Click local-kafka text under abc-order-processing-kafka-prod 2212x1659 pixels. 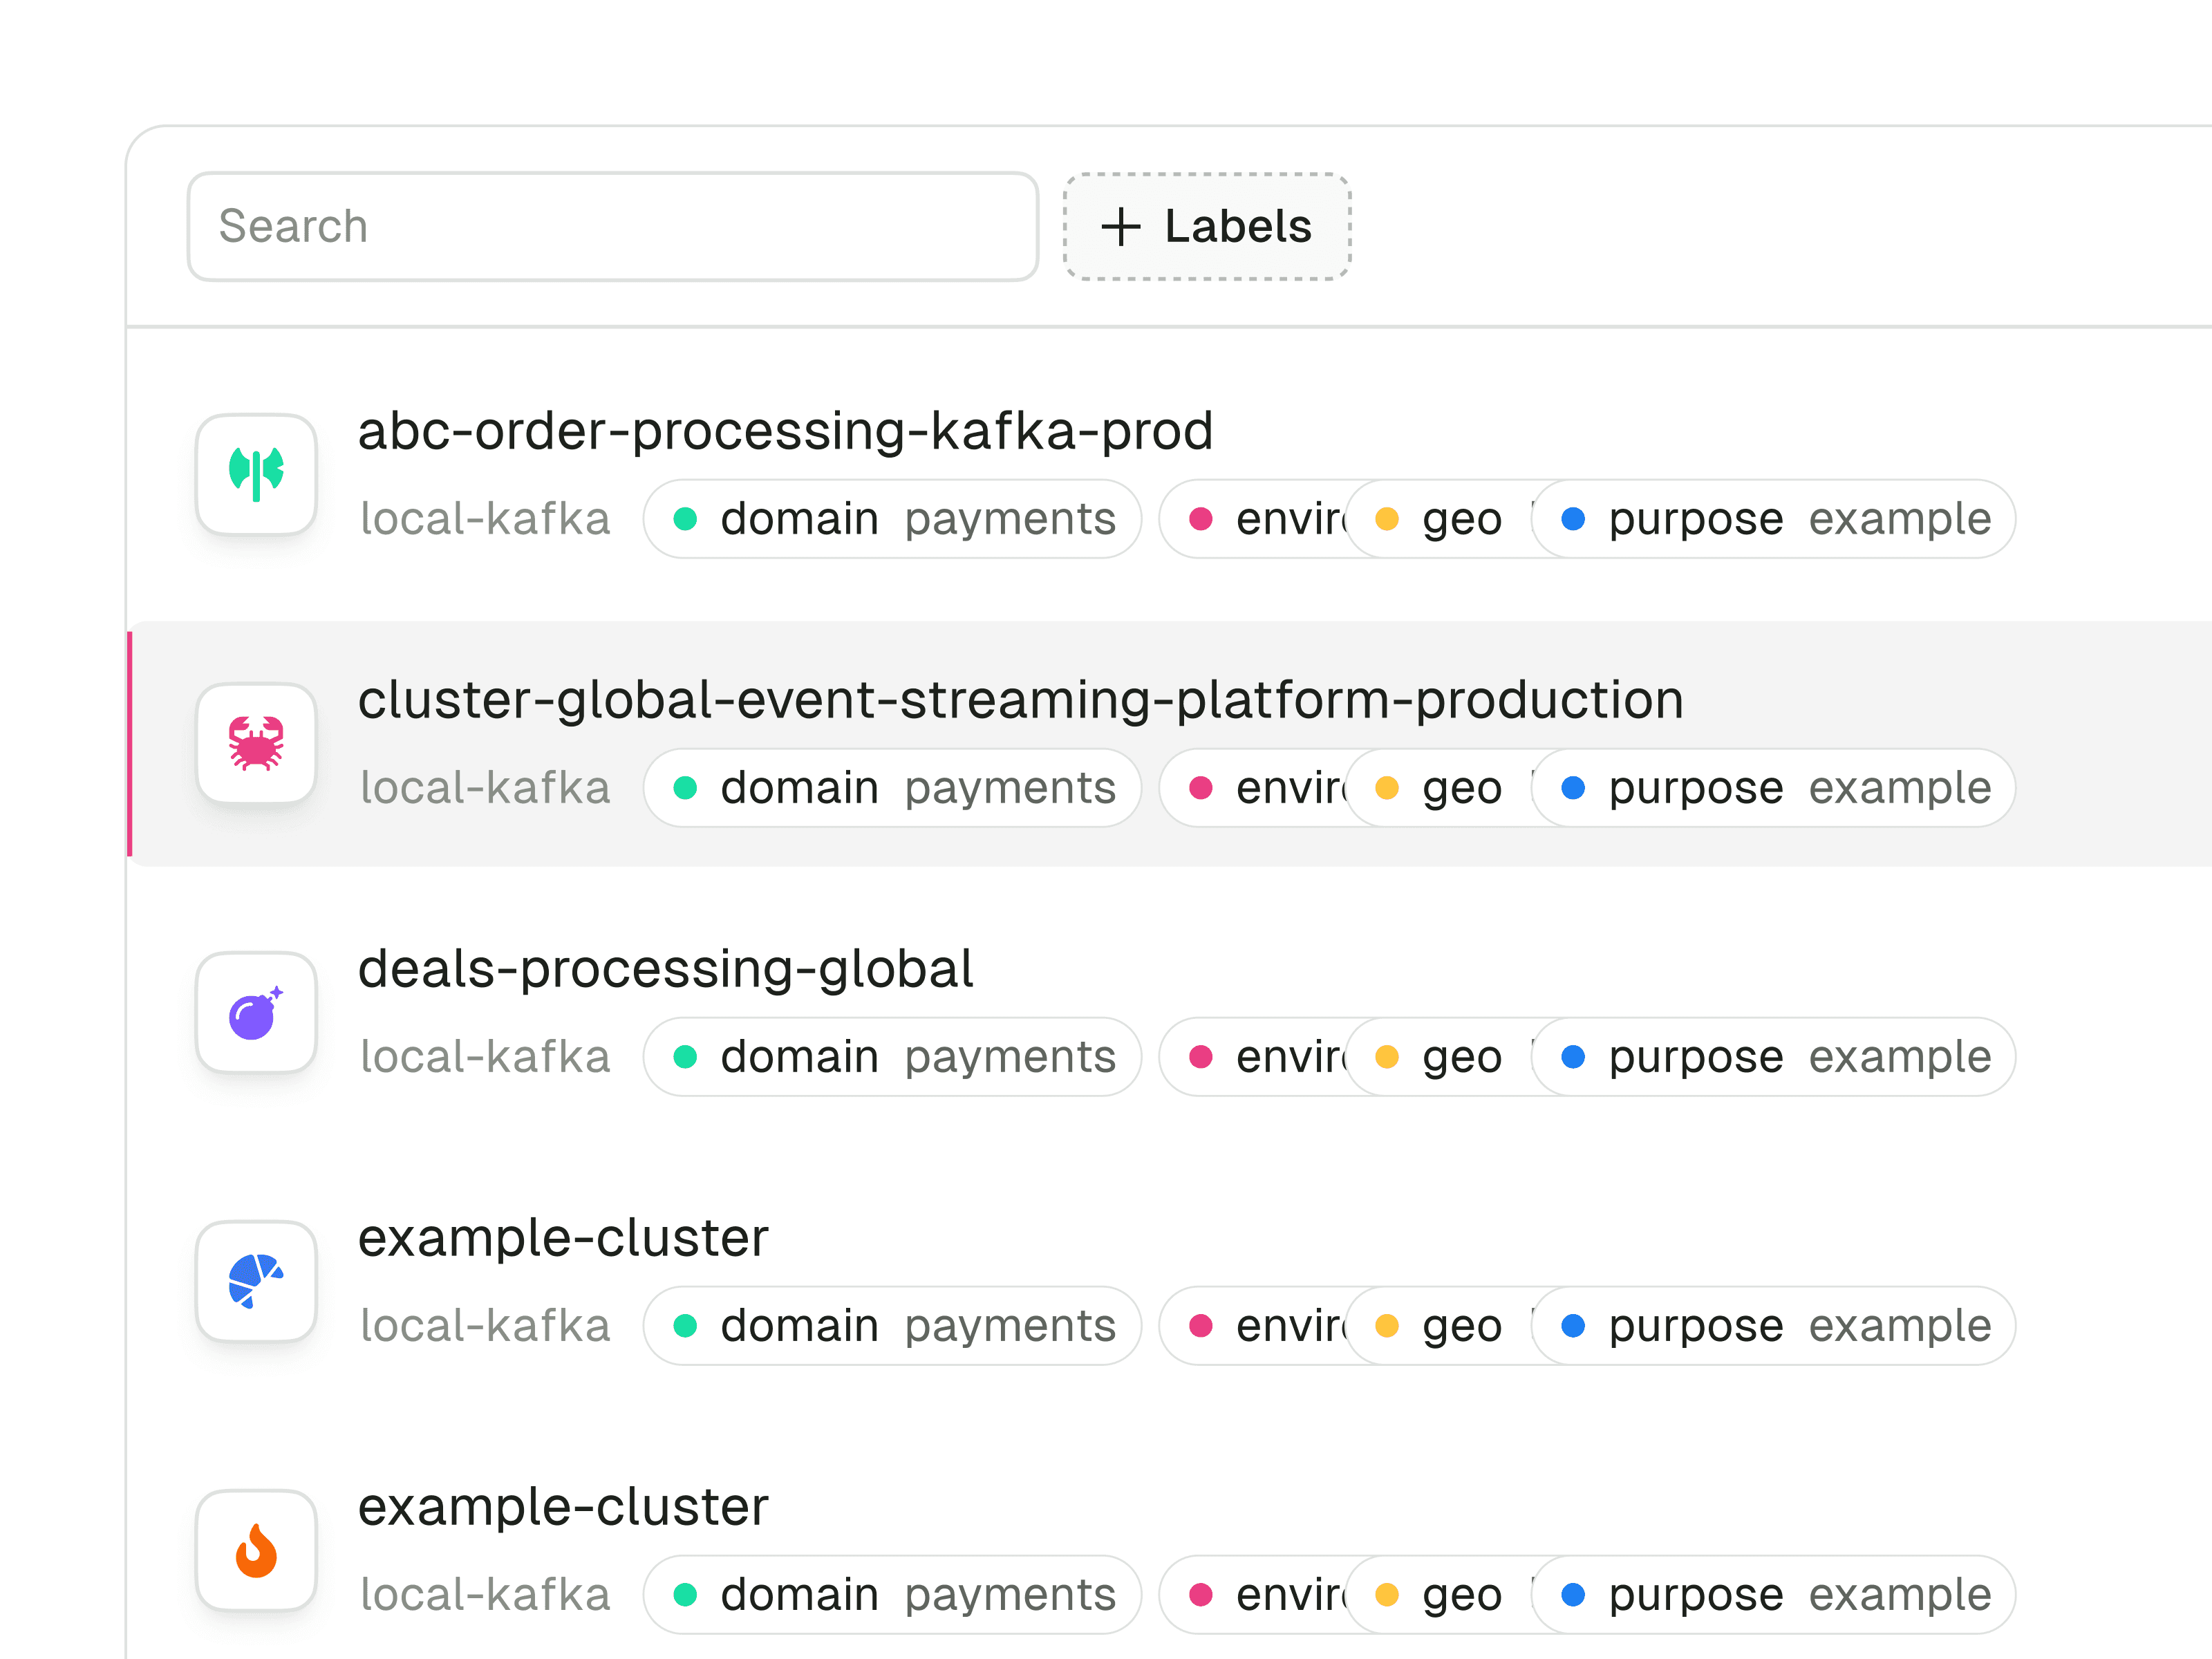tap(485, 519)
